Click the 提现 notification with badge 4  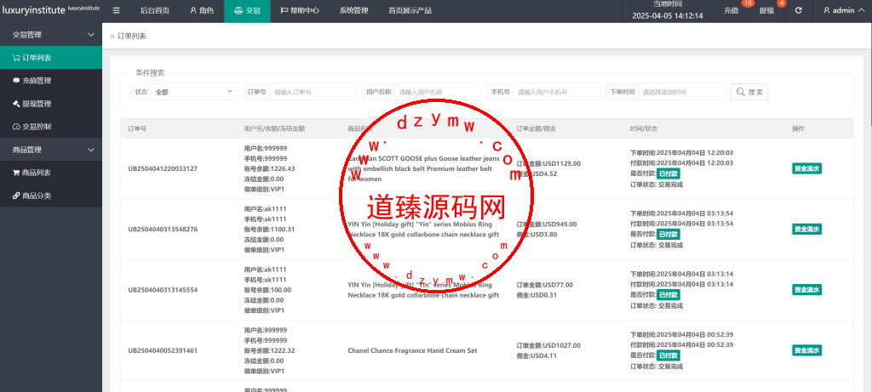point(766,10)
